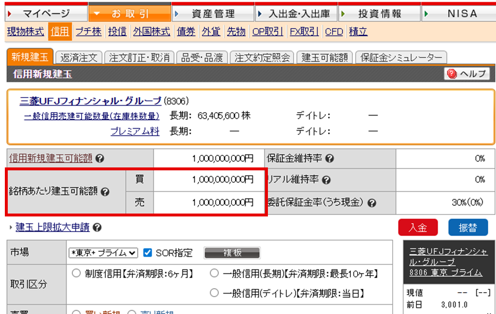Toggle the SOR指定 checkbox
The width and height of the screenshot is (496, 314).
[x=148, y=253]
